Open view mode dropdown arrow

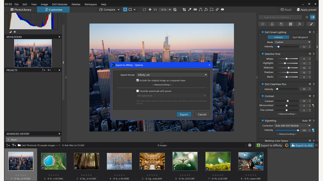(x=135, y=10)
